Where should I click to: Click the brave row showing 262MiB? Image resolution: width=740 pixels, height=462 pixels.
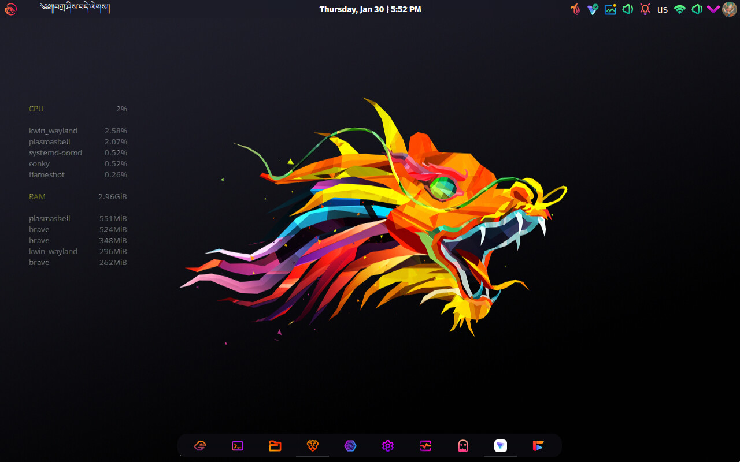point(78,263)
